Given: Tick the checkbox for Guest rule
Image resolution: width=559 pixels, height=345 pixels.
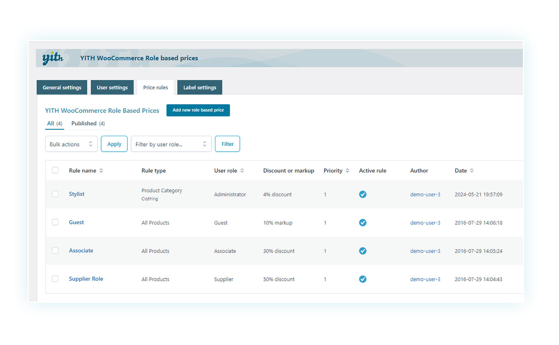Looking at the screenshot, I should coord(55,222).
